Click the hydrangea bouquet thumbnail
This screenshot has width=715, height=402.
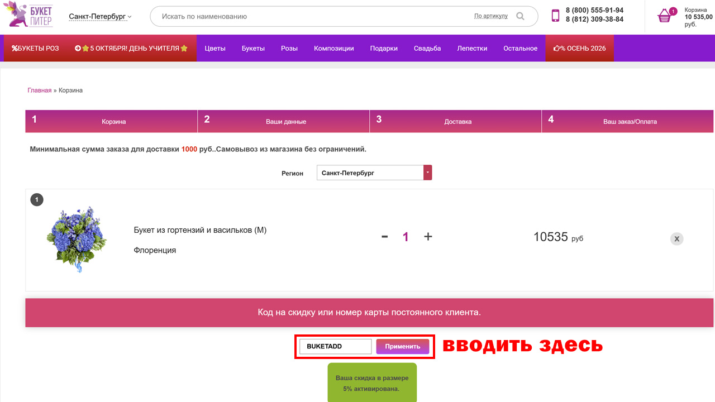coord(77,239)
